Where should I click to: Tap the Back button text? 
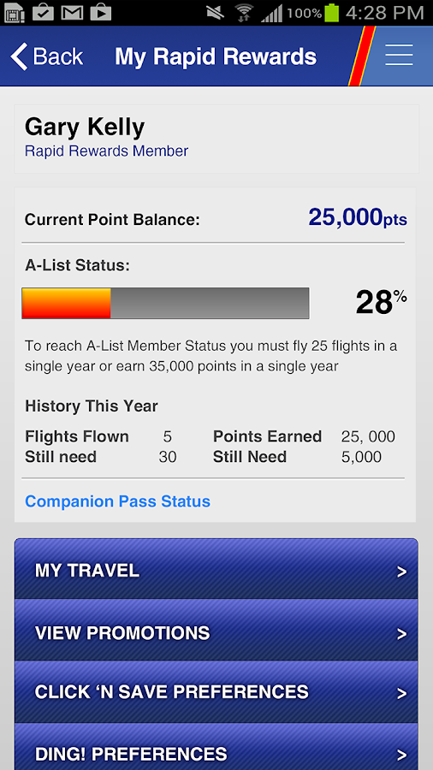pos(58,56)
